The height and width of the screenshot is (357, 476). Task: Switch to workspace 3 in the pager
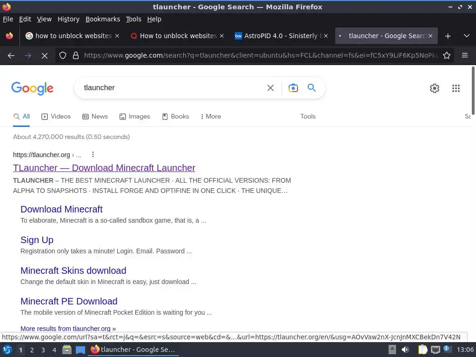43,350
